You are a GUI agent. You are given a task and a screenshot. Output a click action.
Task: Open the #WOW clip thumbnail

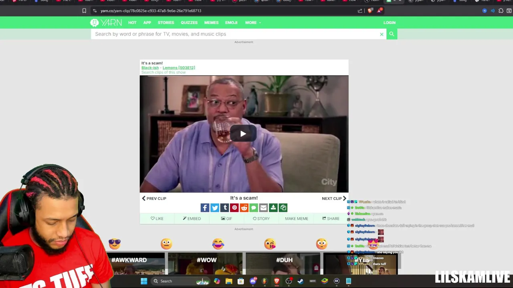tap(206, 264)
